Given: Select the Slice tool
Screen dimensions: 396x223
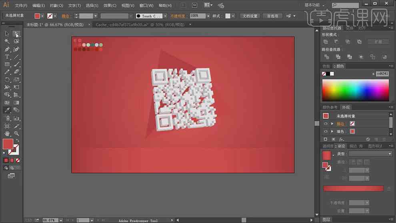Looking at the screenshot, I should (x=16, y=126).
